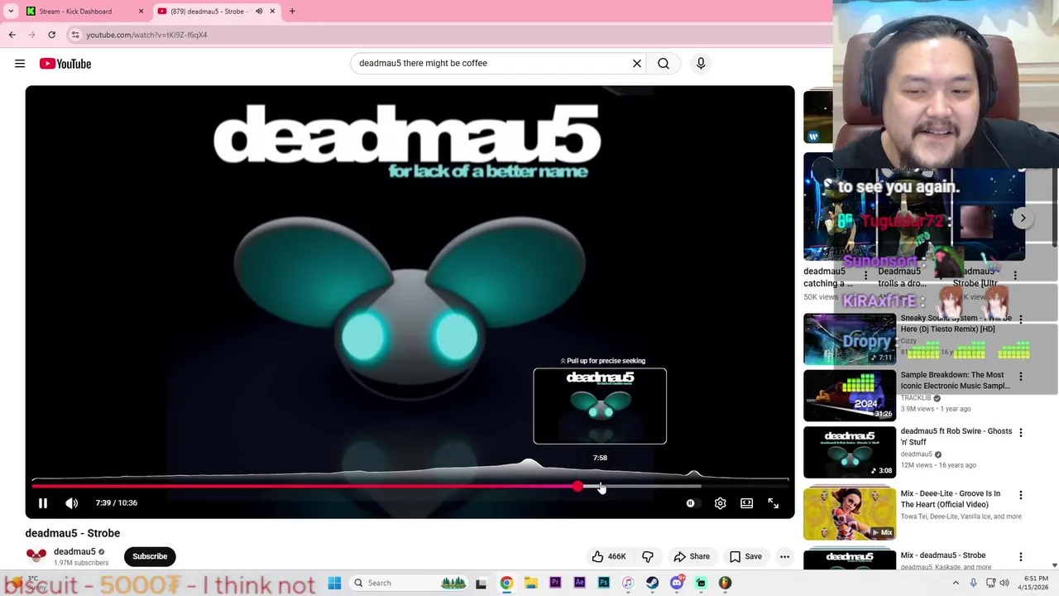Open the YouTube guide hamburger menu

coord(20,64)
